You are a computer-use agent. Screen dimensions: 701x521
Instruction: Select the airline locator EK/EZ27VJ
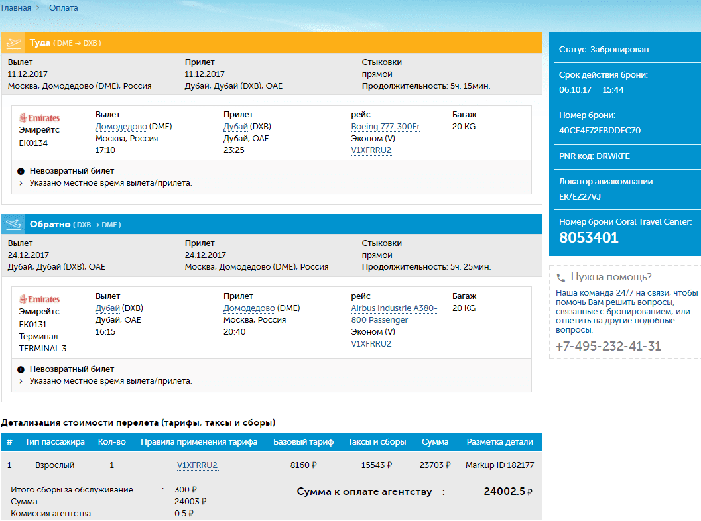point(580,197)
